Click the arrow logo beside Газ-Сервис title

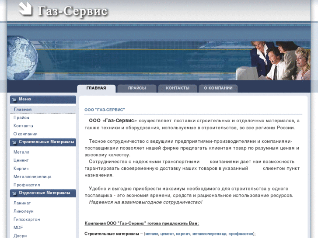click(x=25, y=8)
